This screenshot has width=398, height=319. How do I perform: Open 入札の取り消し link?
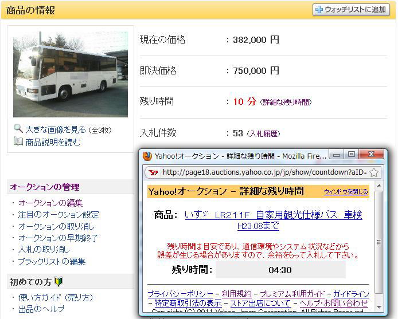coord(44,250)
